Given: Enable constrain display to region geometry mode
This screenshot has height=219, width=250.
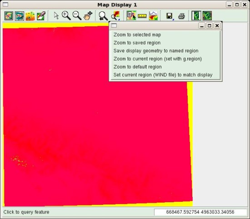Looking at the screenshot, I should coord(196,15).
